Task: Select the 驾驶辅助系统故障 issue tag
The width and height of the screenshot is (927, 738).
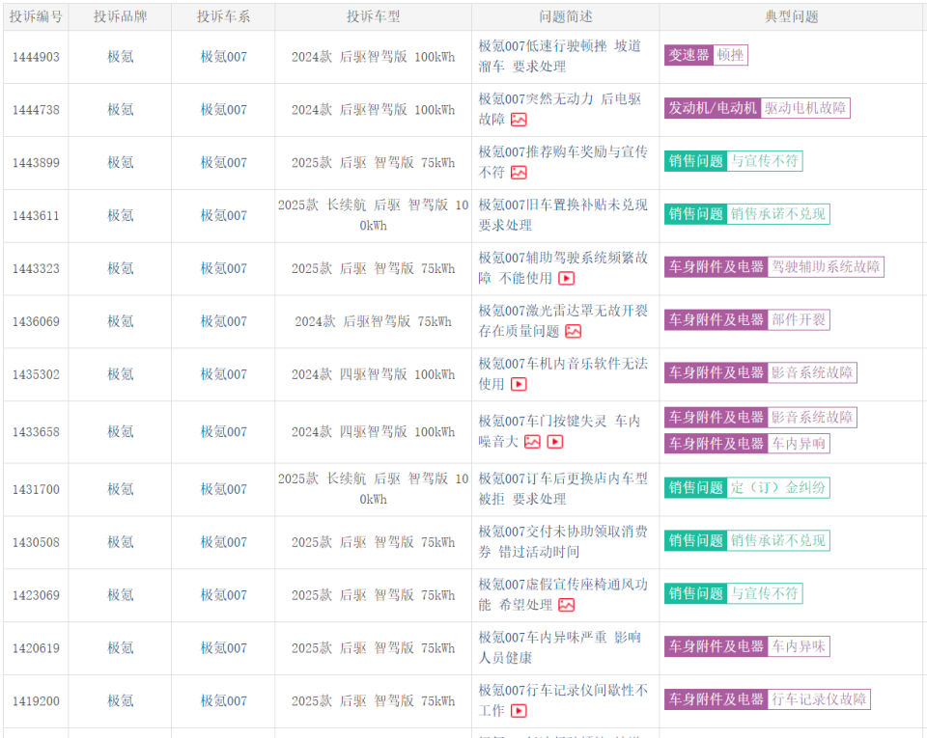Action: click(x=773, y=267)
